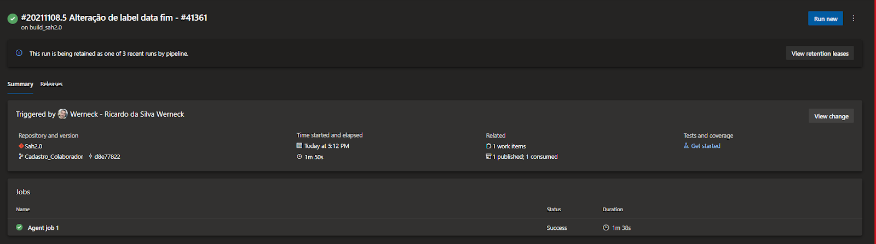Click the clock icon beside 1m 50s
The width and height of the screenshot is (876, 244).
[x=299, y=157]
